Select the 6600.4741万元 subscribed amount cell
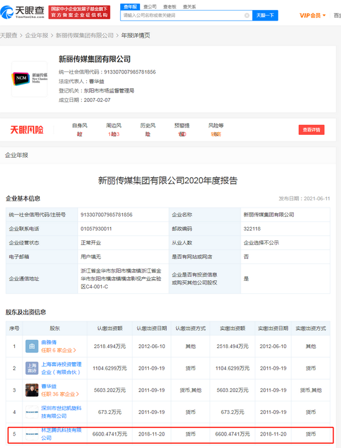 point(110,434)
